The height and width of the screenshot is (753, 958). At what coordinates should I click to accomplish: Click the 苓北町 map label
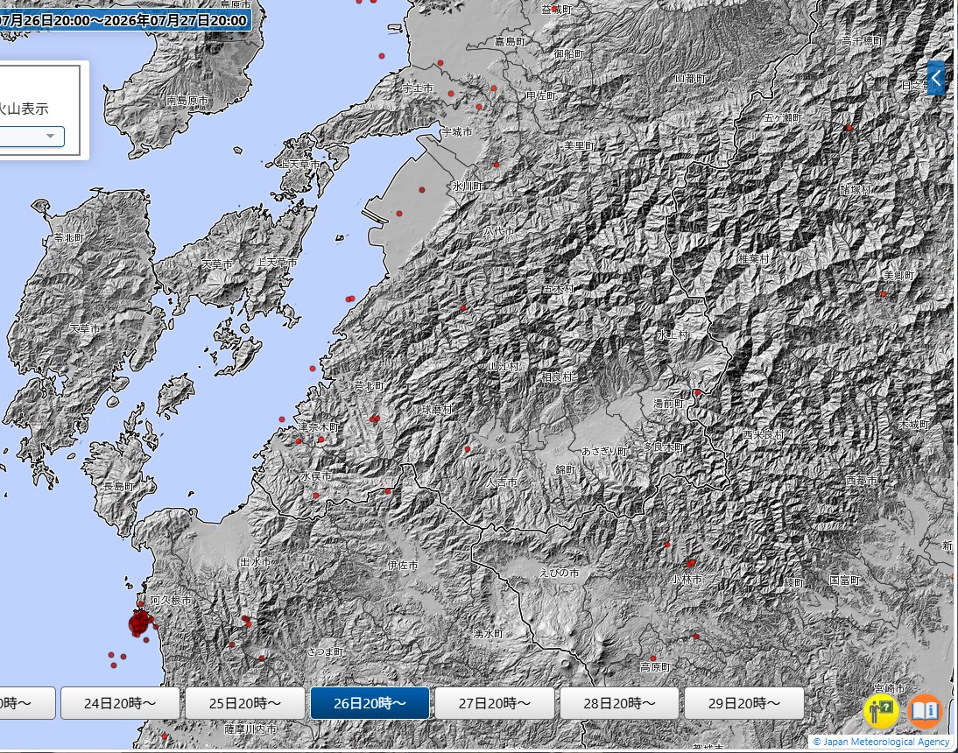click(68, 237)
